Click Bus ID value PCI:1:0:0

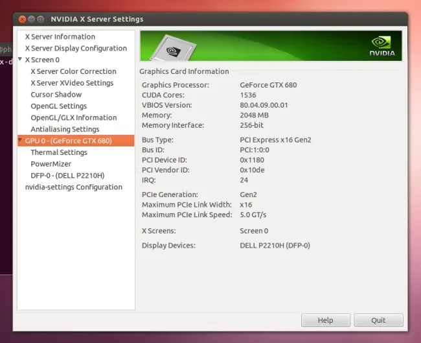coord(255,150)
